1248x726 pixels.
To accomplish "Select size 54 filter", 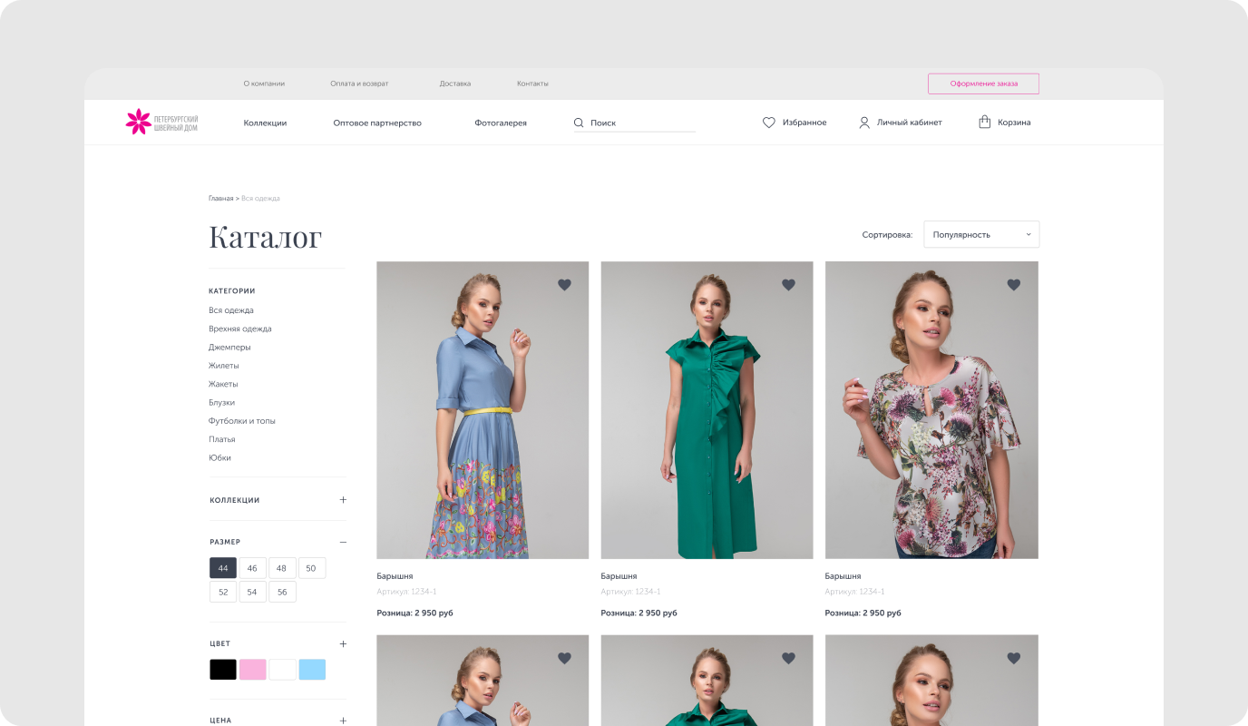I will point(252,592).
